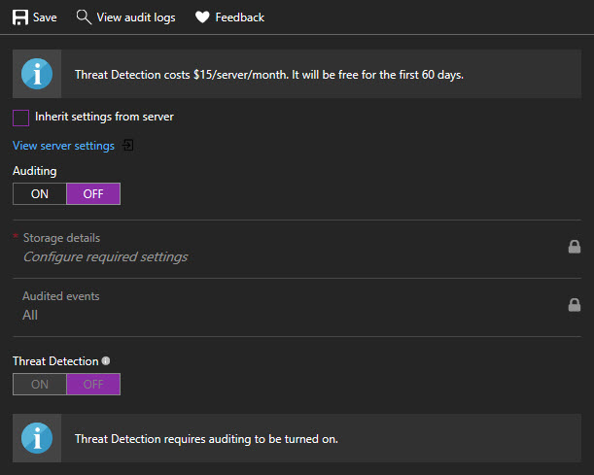Click the info icon in the auditing required notice
Screen dimensions: 594x475
(x=37, y=438)
